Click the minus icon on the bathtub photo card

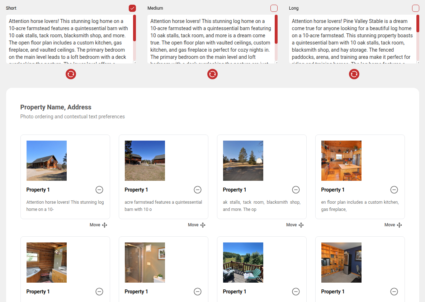tap(99, 292)
